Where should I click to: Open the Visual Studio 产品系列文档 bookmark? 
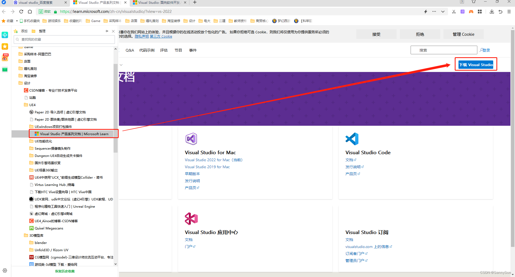click(x=74, y=134)
